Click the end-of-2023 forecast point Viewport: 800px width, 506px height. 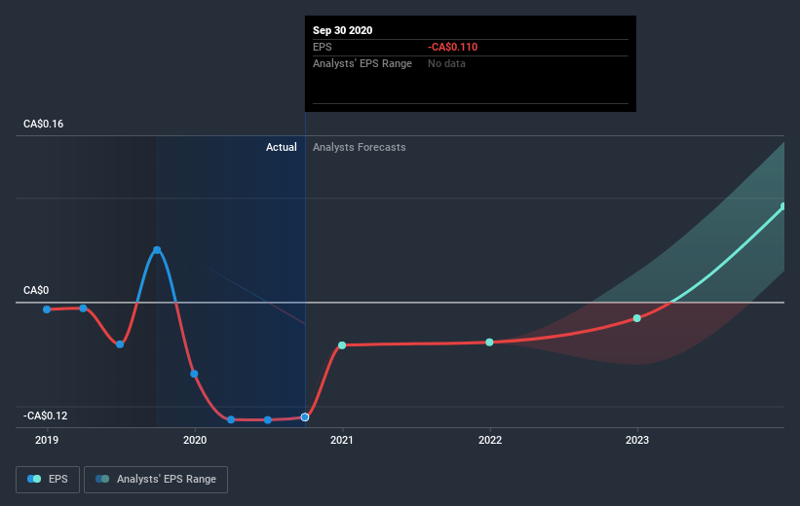(783, 206)
